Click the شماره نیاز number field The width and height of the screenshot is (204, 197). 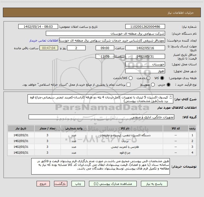point(145,27)
